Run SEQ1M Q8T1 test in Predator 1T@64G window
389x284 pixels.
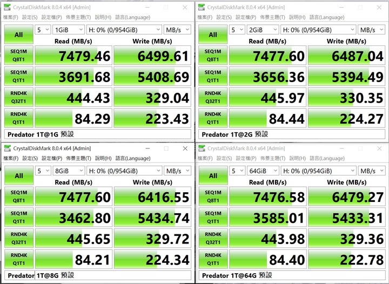click(213, 197)
